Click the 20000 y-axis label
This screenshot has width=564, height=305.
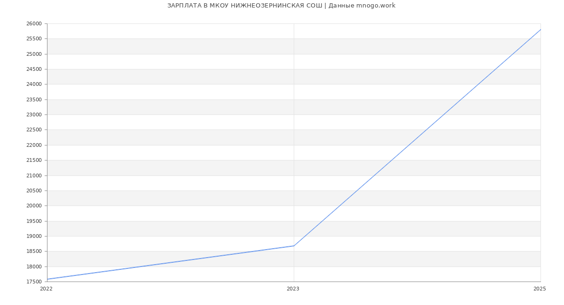click(x=34, y=206)
